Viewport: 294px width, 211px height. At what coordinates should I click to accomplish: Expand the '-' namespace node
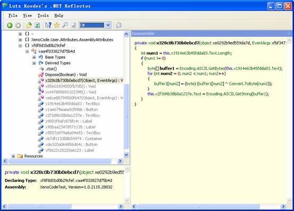tap(20, 34)
